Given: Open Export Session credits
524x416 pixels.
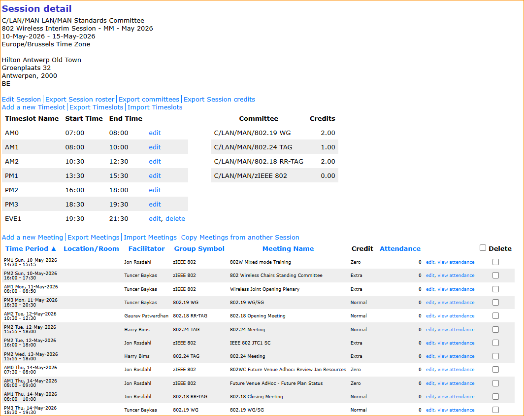Looking at the screenshot, I should pos(219,100).
